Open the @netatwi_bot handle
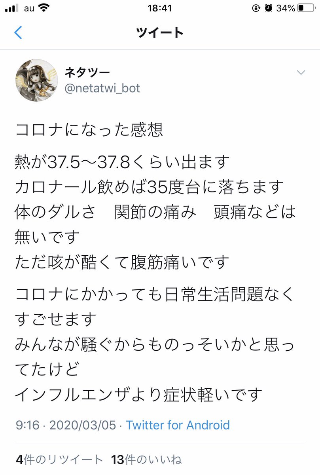The width and height of the screenshot is (320, 475). 102,88
